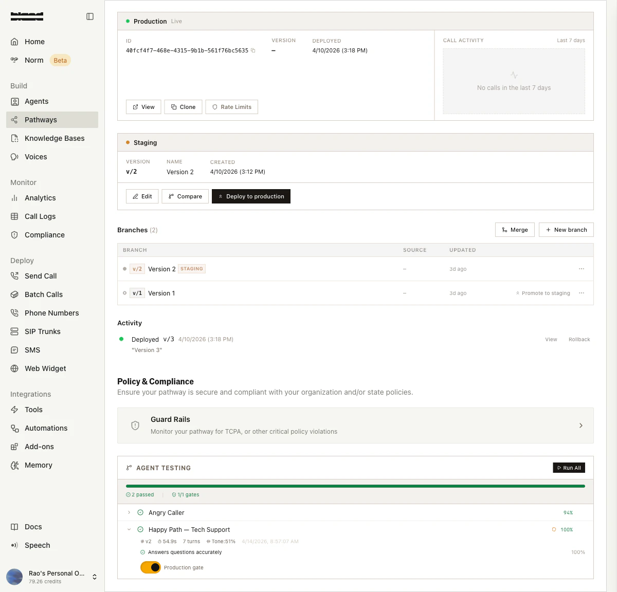The height and width of the screenshot is (592, 617).
Task: Expand the Angry Caller test results
Action: [129, 512]
